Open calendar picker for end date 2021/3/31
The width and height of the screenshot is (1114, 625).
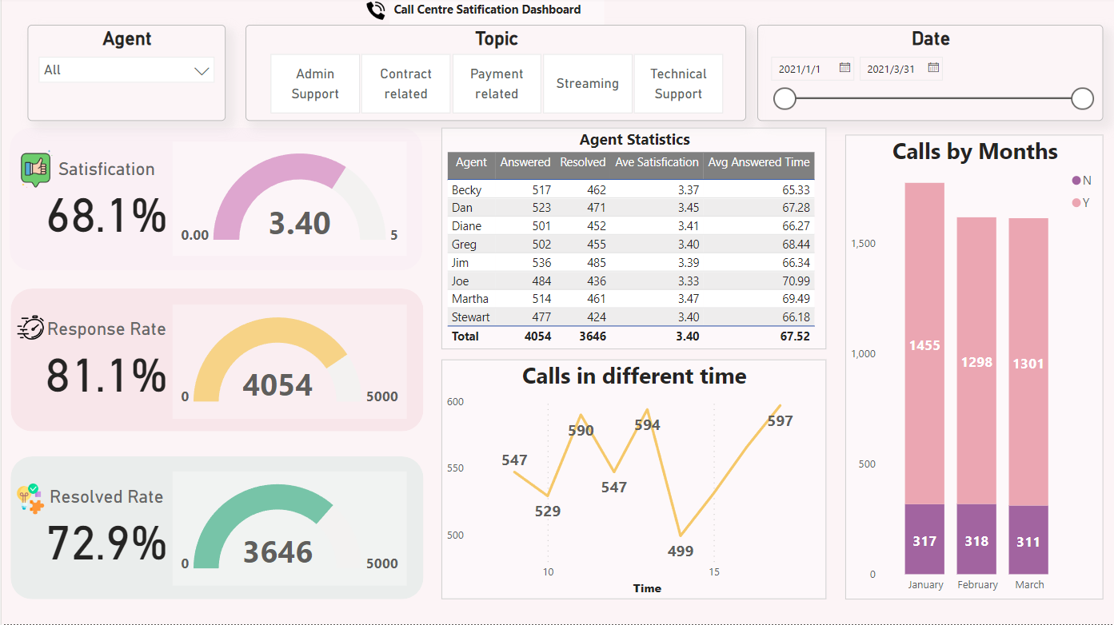tap(933, 69)
